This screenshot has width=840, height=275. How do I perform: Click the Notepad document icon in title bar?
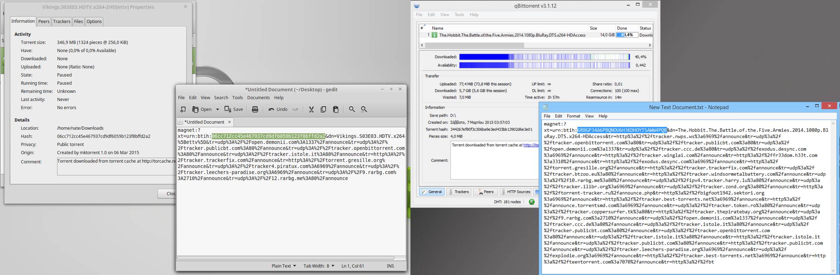546,107
